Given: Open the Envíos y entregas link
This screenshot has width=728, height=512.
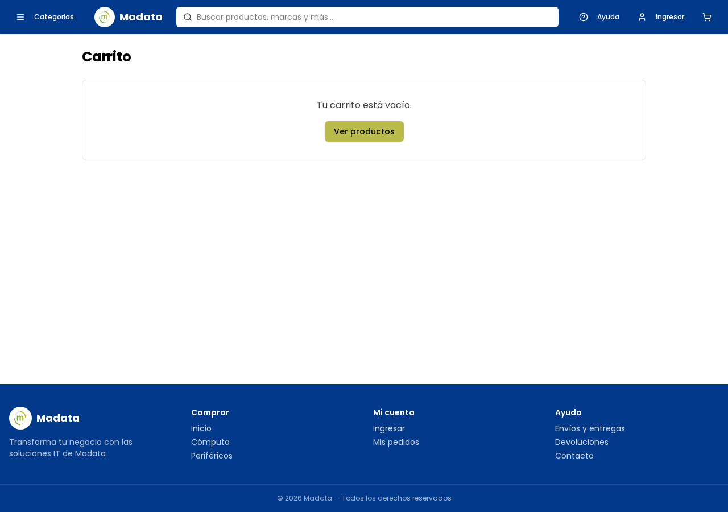Looking at the screenshot, I should pyautogui.click(x=590, y=428).
